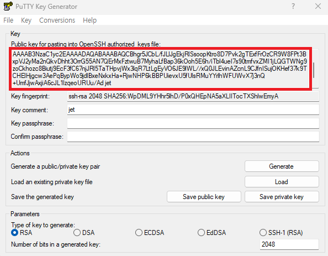The width and height of the screenshot is (328, 256).
Task: Click 'Generate a public/private key pair' text
Action: 55,166
